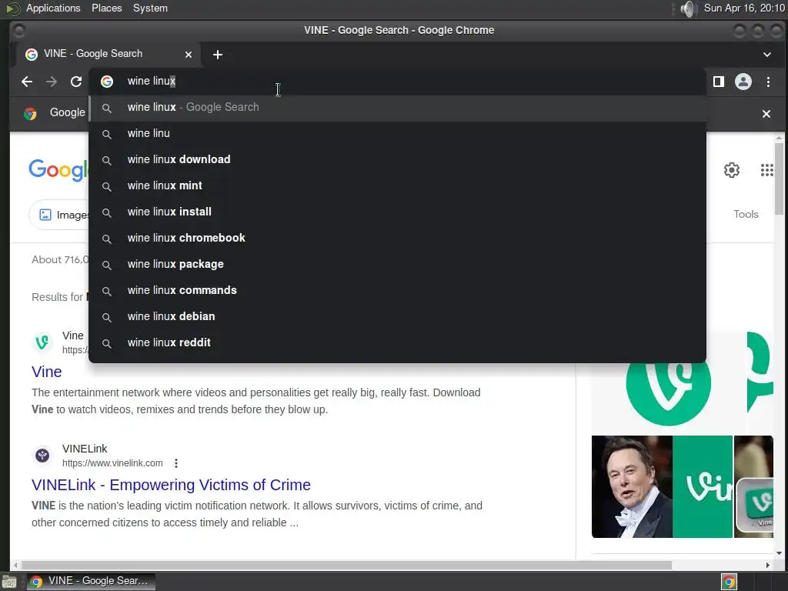Click the Chrome logo in infobar

[30, 114]
